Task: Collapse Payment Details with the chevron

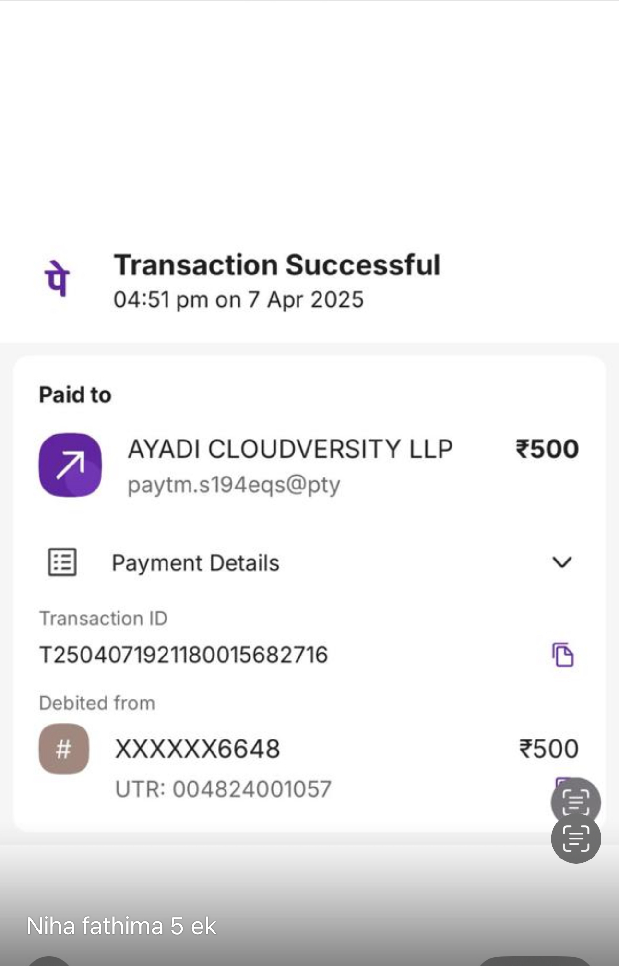Action: point(562,562)
